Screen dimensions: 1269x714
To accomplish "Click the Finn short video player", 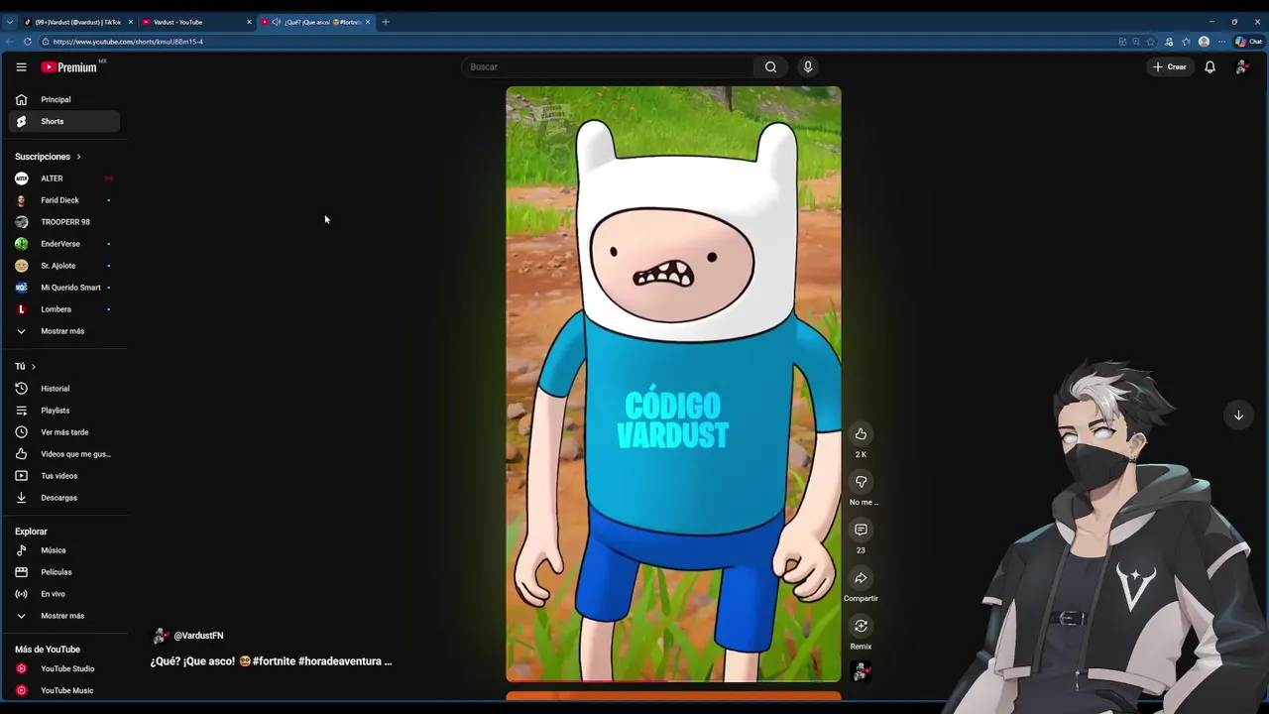I will point(673,384).
